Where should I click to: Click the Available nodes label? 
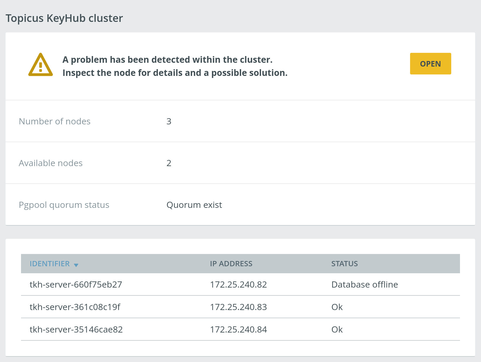click(x=51, y=163)
